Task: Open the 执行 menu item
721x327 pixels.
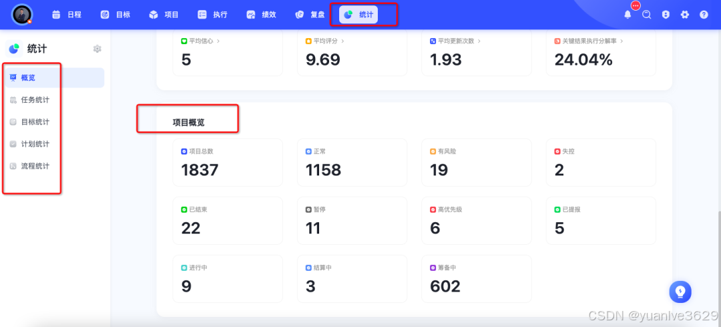Action: [x=213, y=15]
